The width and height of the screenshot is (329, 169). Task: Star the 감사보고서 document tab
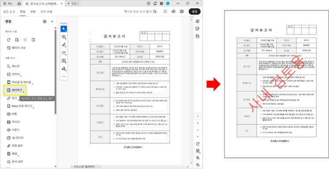click(x=27, y=4)
